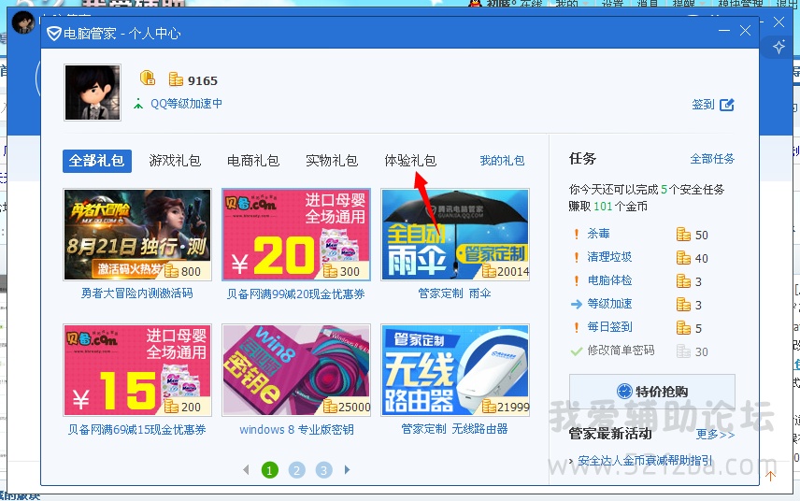Close the background window behind the dialog

coord(779,21)
